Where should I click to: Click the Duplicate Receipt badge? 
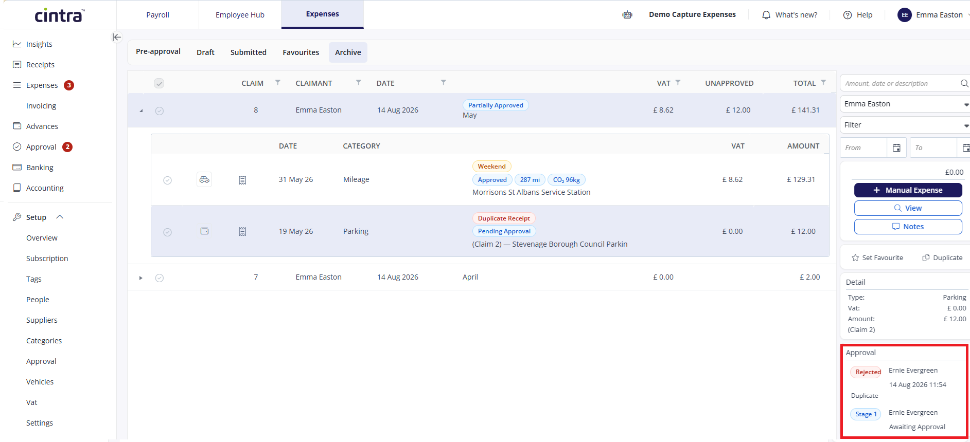504,218
